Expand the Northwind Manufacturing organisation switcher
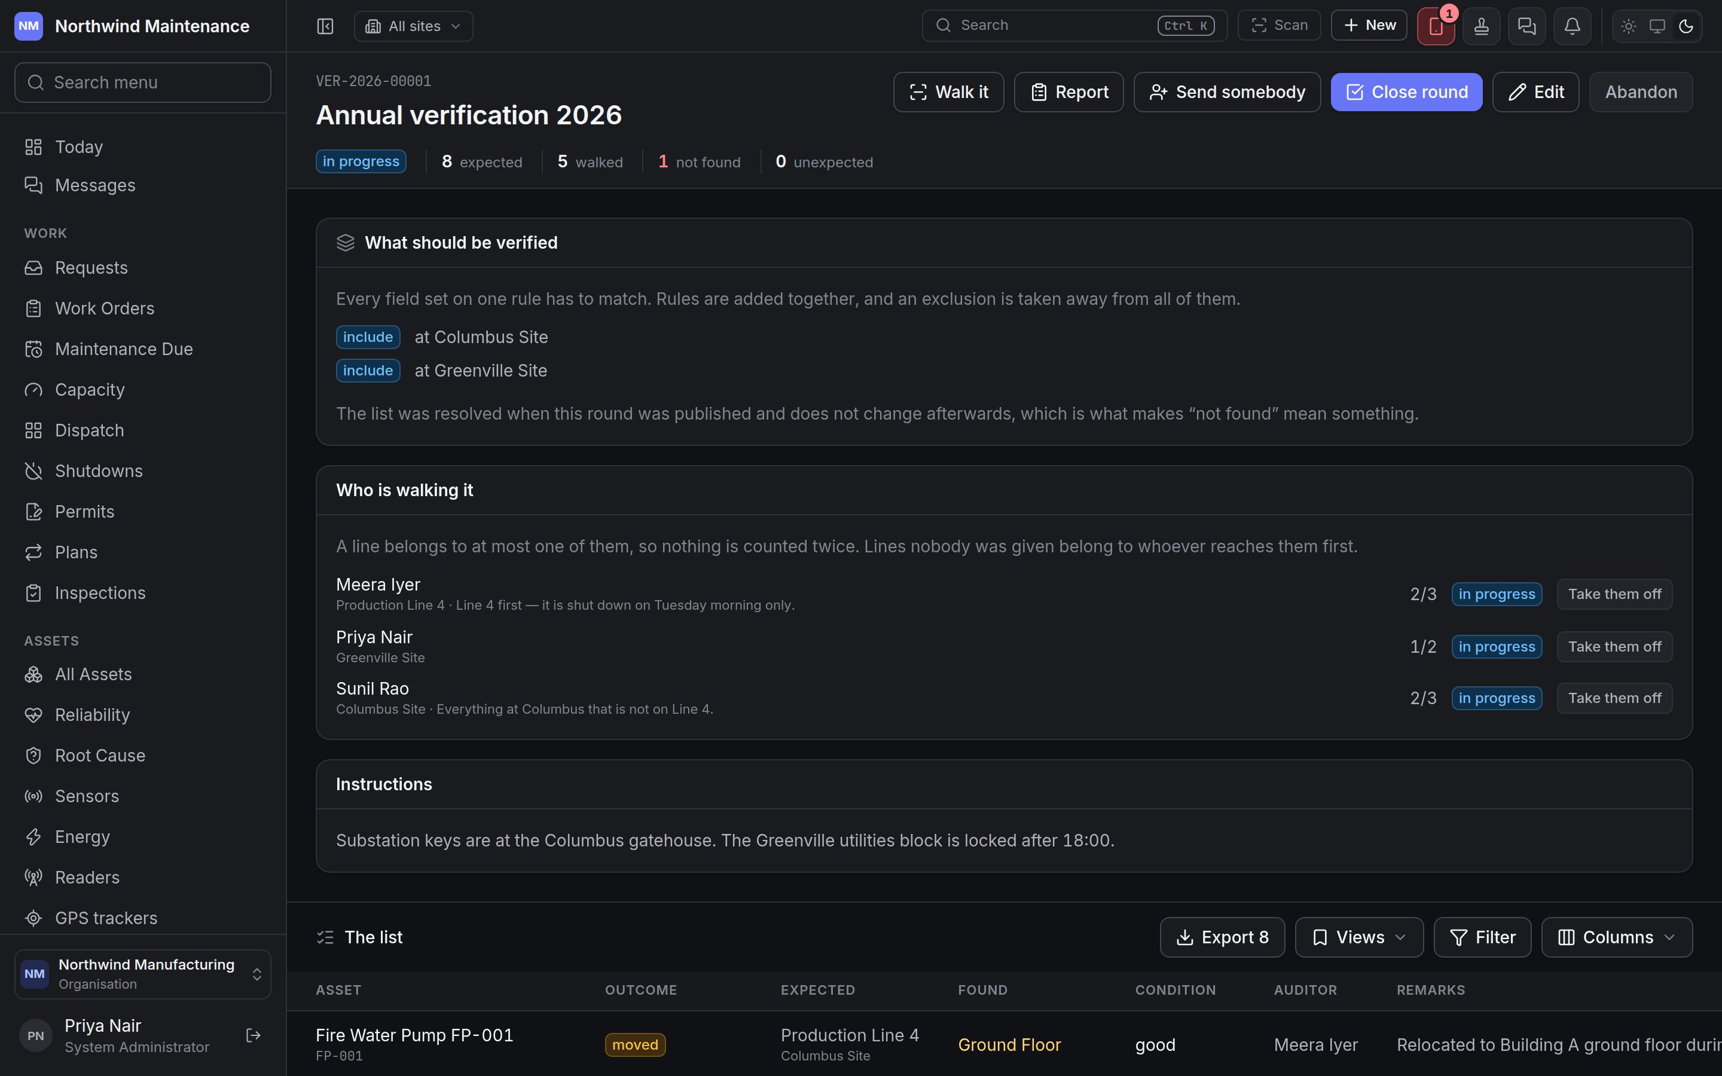1722x1076 pixels. 143,974
